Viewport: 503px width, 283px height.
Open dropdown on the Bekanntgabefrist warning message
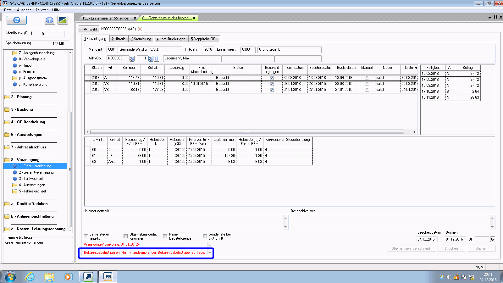coord(210,253)
